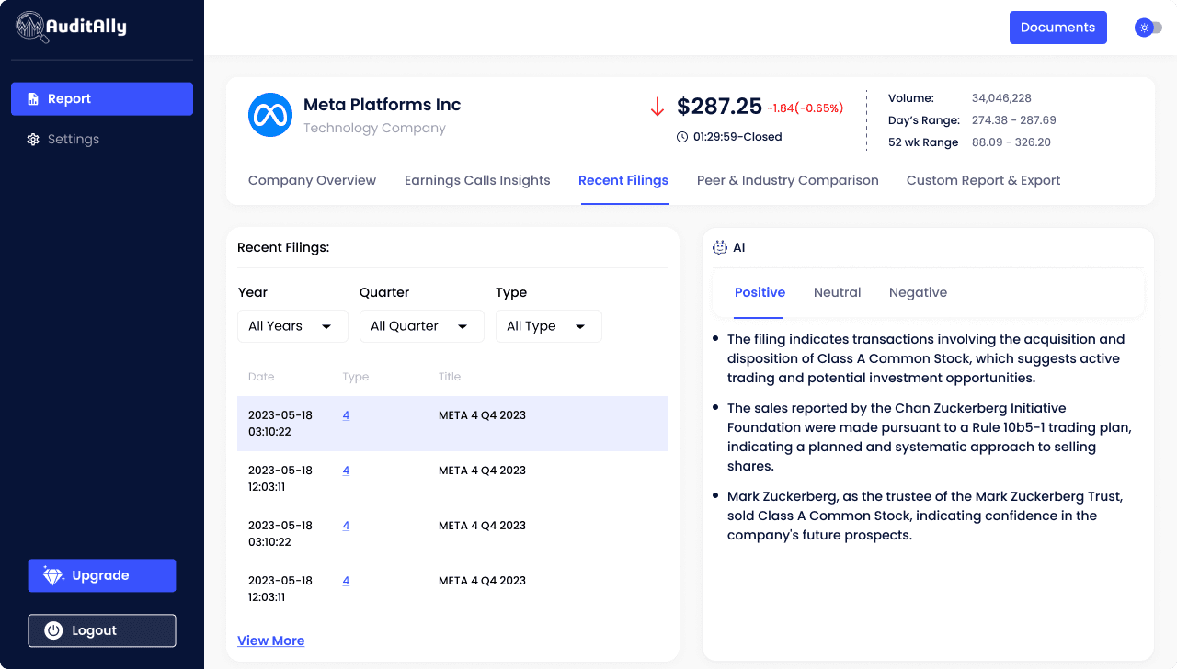Expand the All Years dropdown
Viewport: 1177px width, 669px height.
tap(292, 326)
